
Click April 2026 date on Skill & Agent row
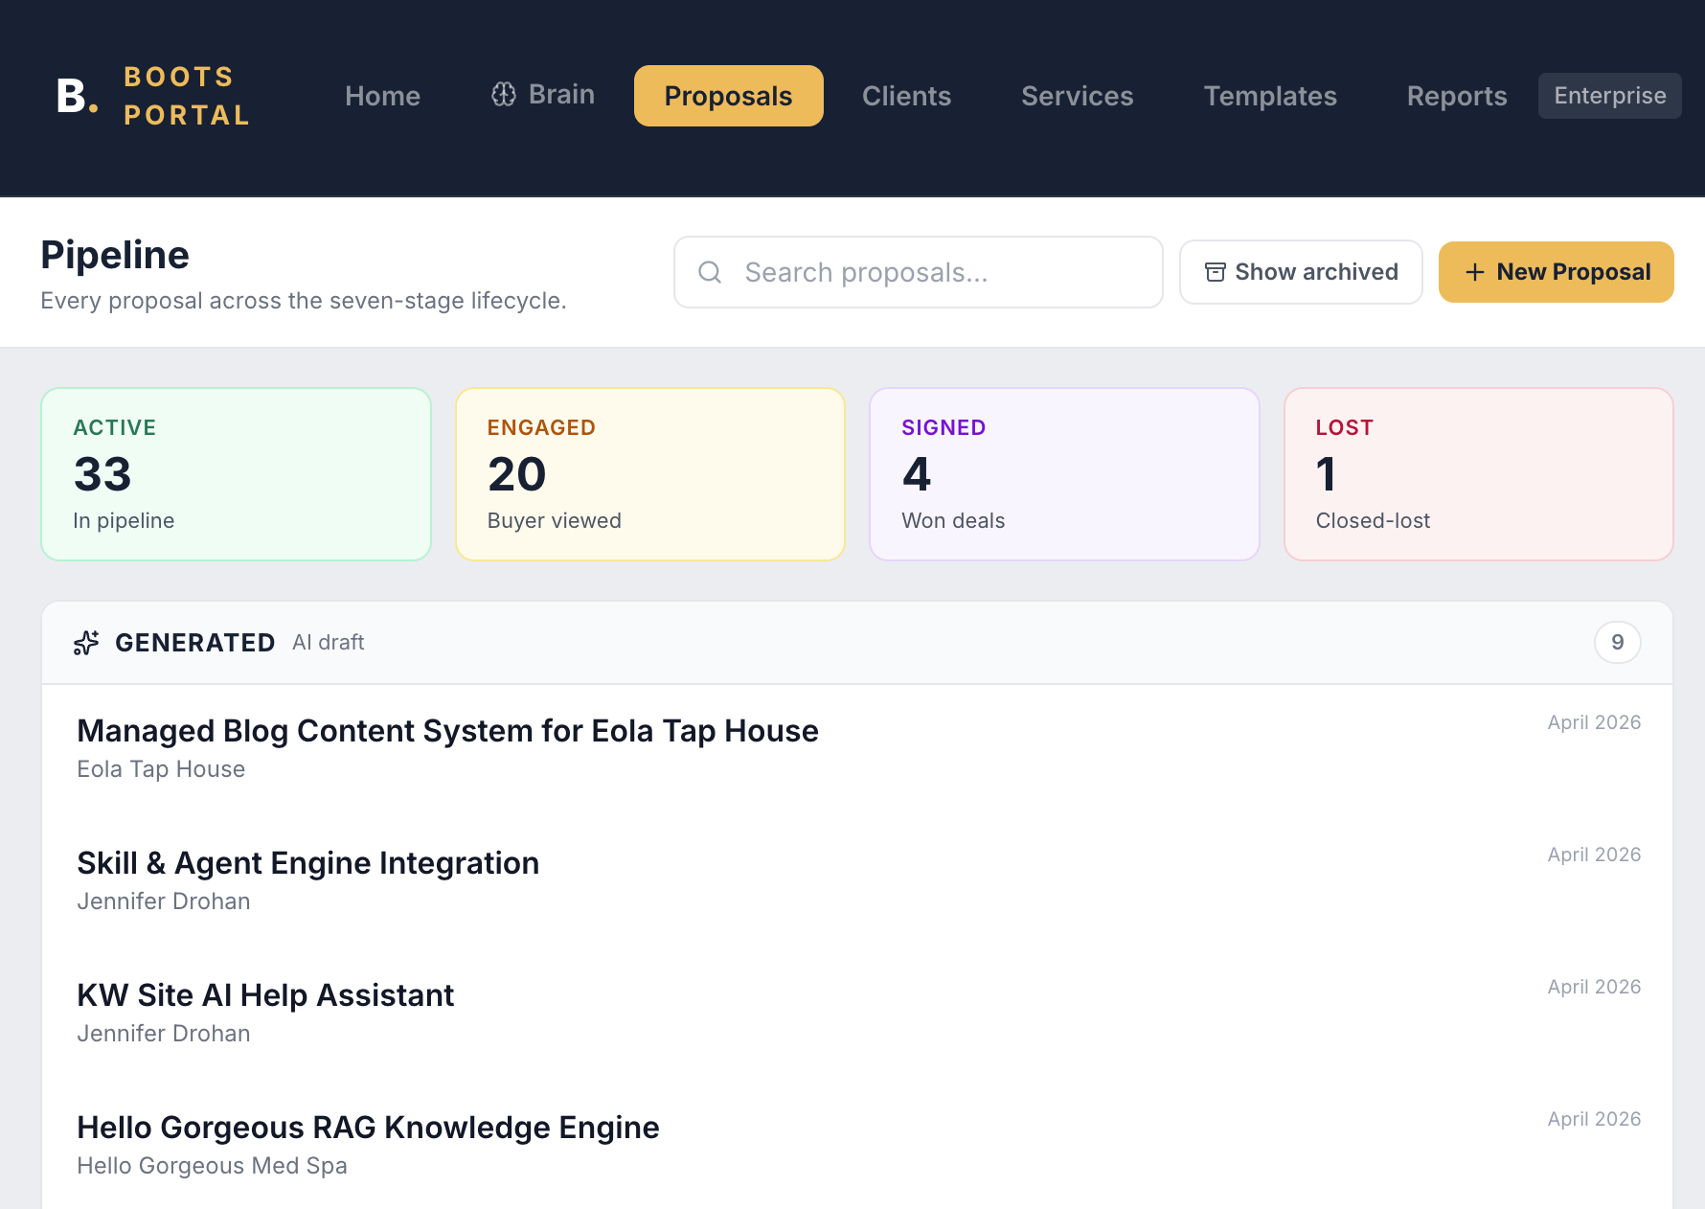coord(1594,855)
